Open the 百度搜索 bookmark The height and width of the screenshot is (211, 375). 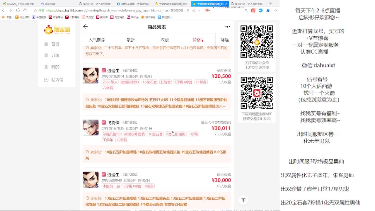pos(39,17)
